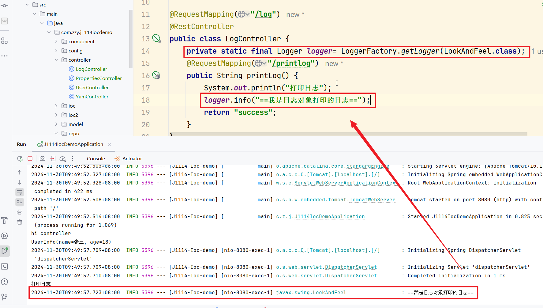Viewport: 543px width, 308px height.
Task: Open URL dropdown next to "/log" globe
Action: pyautogui.click(x=247, y=14)
